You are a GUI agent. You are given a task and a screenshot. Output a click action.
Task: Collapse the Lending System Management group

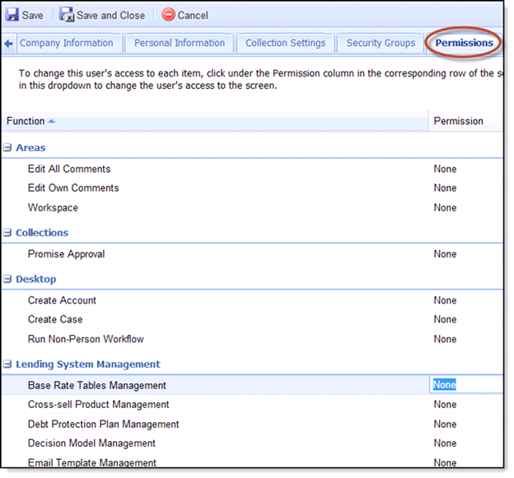[x=7, y=364]
